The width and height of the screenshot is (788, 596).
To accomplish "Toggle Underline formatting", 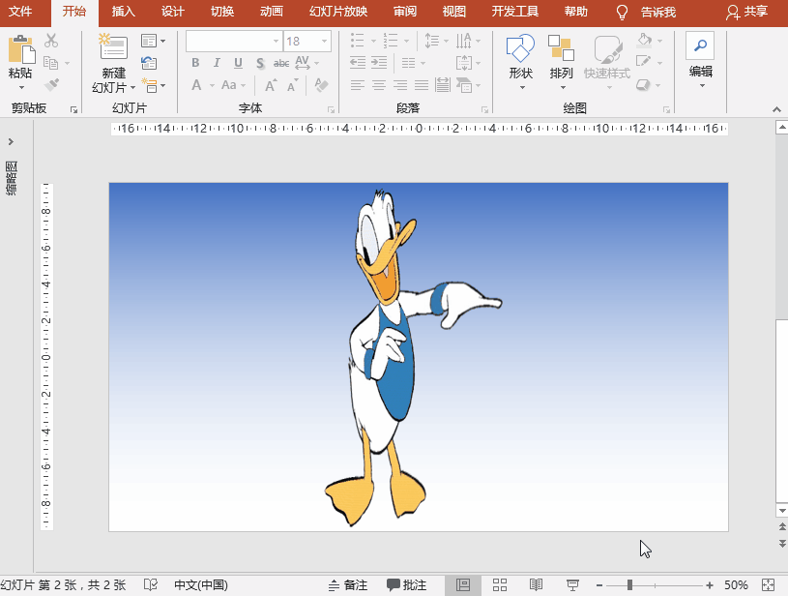I will pyautogui.click(x=238, y=63).
